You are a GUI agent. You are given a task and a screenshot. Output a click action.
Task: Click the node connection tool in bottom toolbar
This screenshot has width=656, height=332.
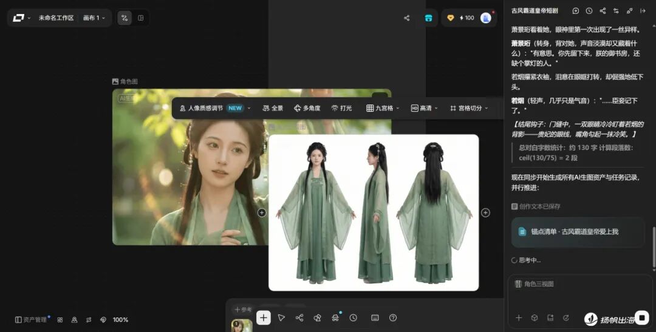click(x=299, y=318)
